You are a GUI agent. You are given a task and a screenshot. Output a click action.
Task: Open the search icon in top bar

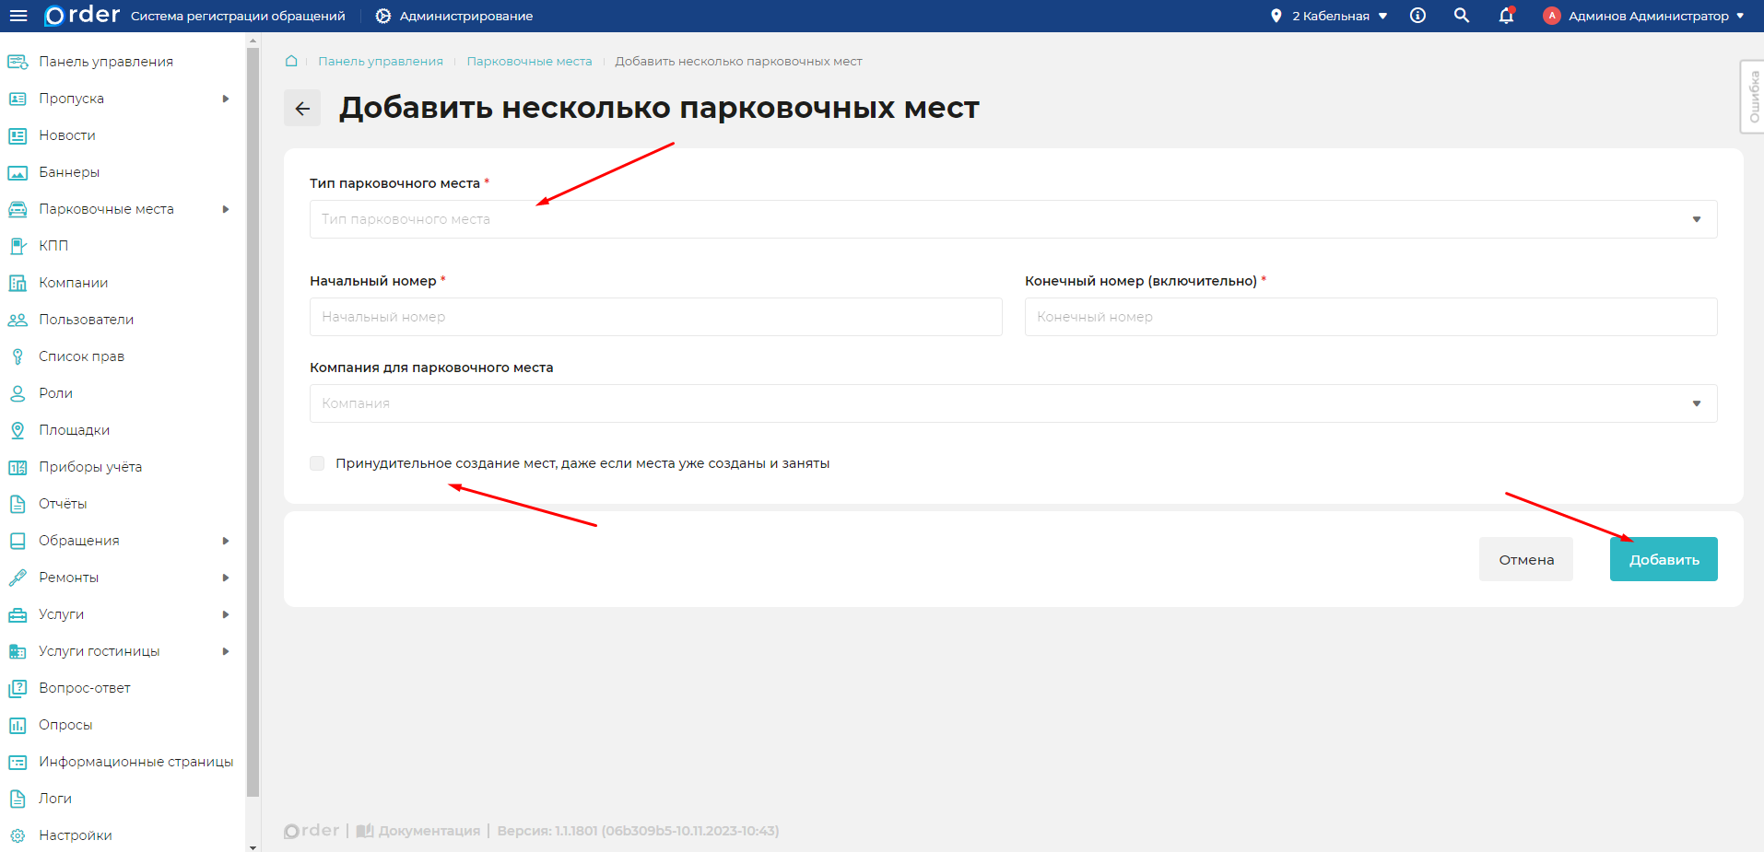[1461, 16]
